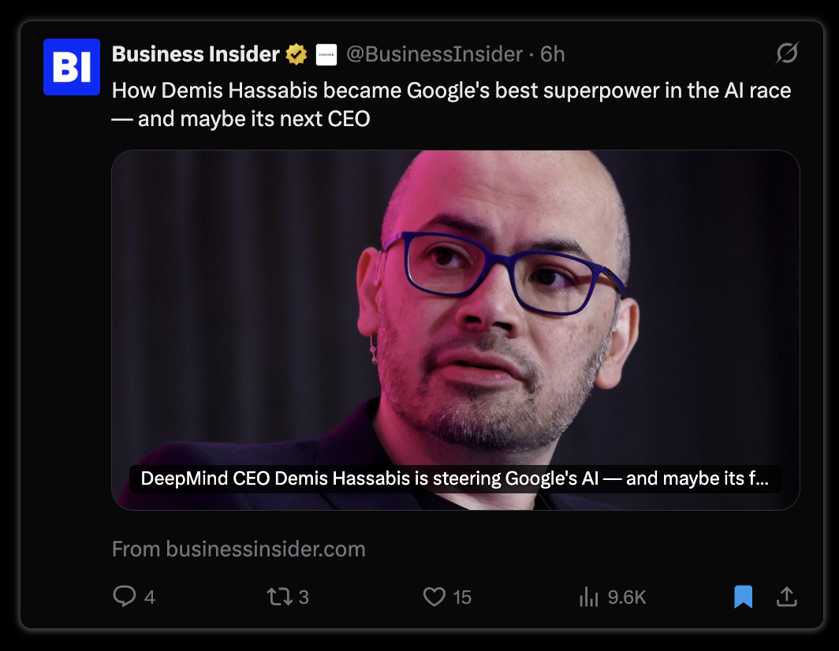The width and height of the screenshot is (839, 651).
Task: Remove the bookmark from this post
Action: tap(744, 597)
